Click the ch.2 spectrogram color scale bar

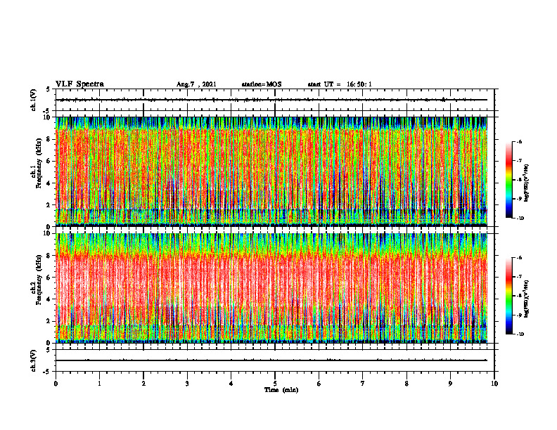(x=508, y=296)
